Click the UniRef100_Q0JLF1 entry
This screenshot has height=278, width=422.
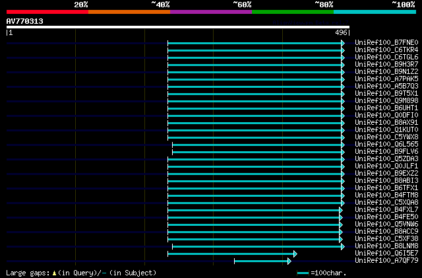coord(386,166)
